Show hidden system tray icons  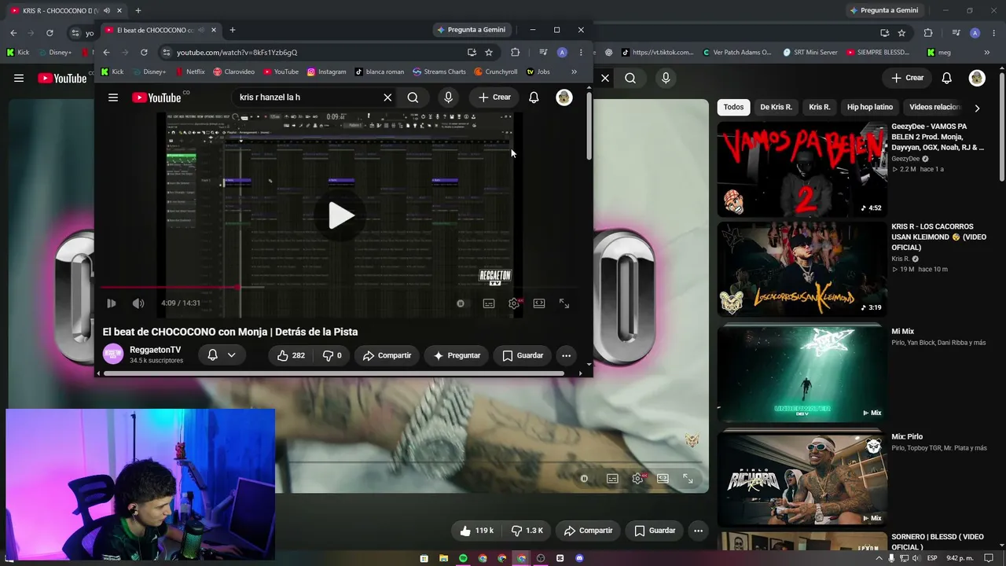pyautogui.click(x=879, y=558)
